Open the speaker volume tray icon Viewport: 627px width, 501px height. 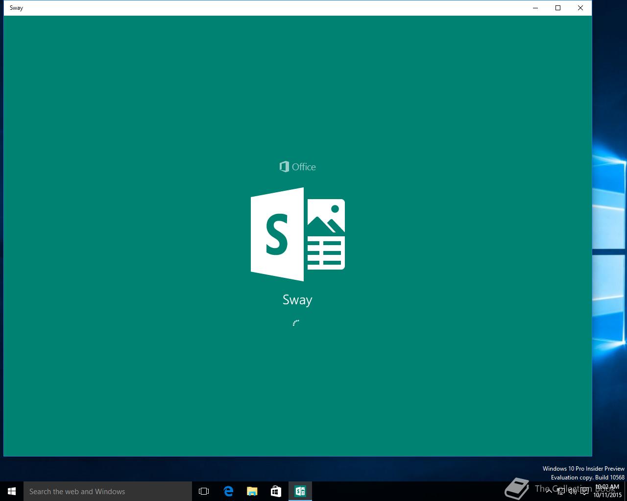click(x=573, y=491)
